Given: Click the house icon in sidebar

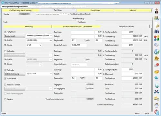Looking at the screenshot, I should tap(156, 105).
